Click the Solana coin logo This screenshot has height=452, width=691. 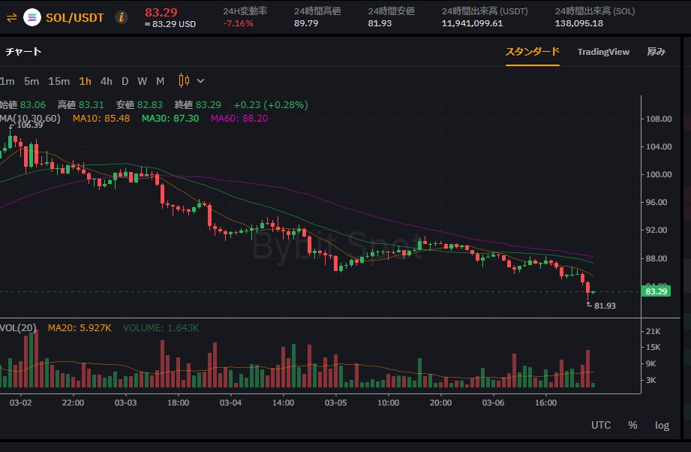coord(32,17)
